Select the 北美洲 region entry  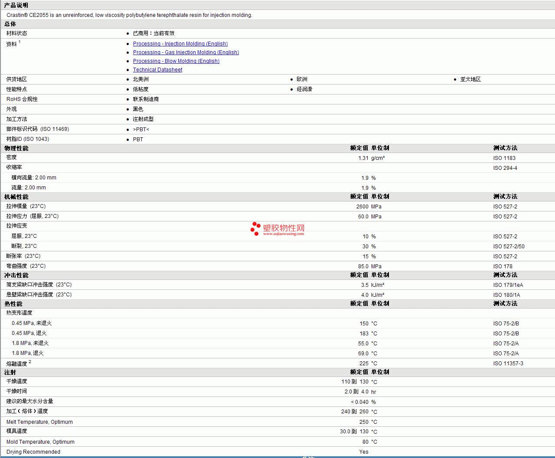[141, 79]
